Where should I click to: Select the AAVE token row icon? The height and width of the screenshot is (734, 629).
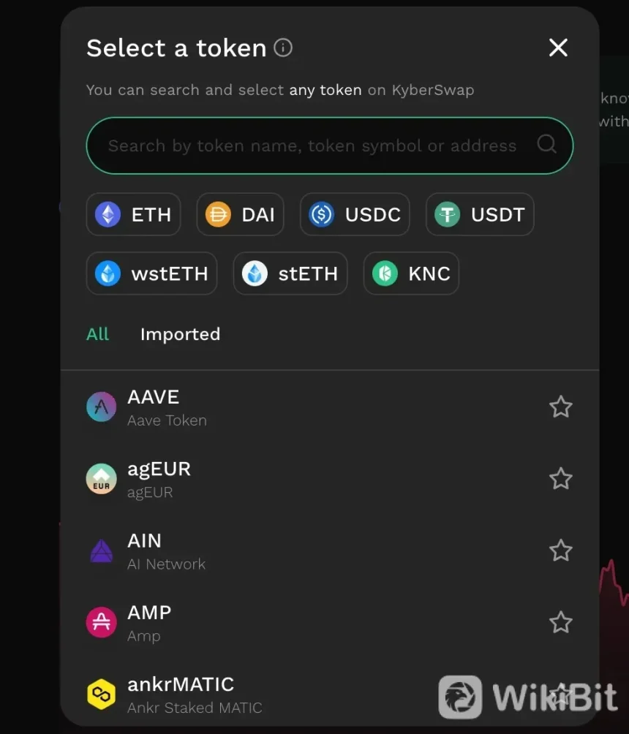[101, 407]
